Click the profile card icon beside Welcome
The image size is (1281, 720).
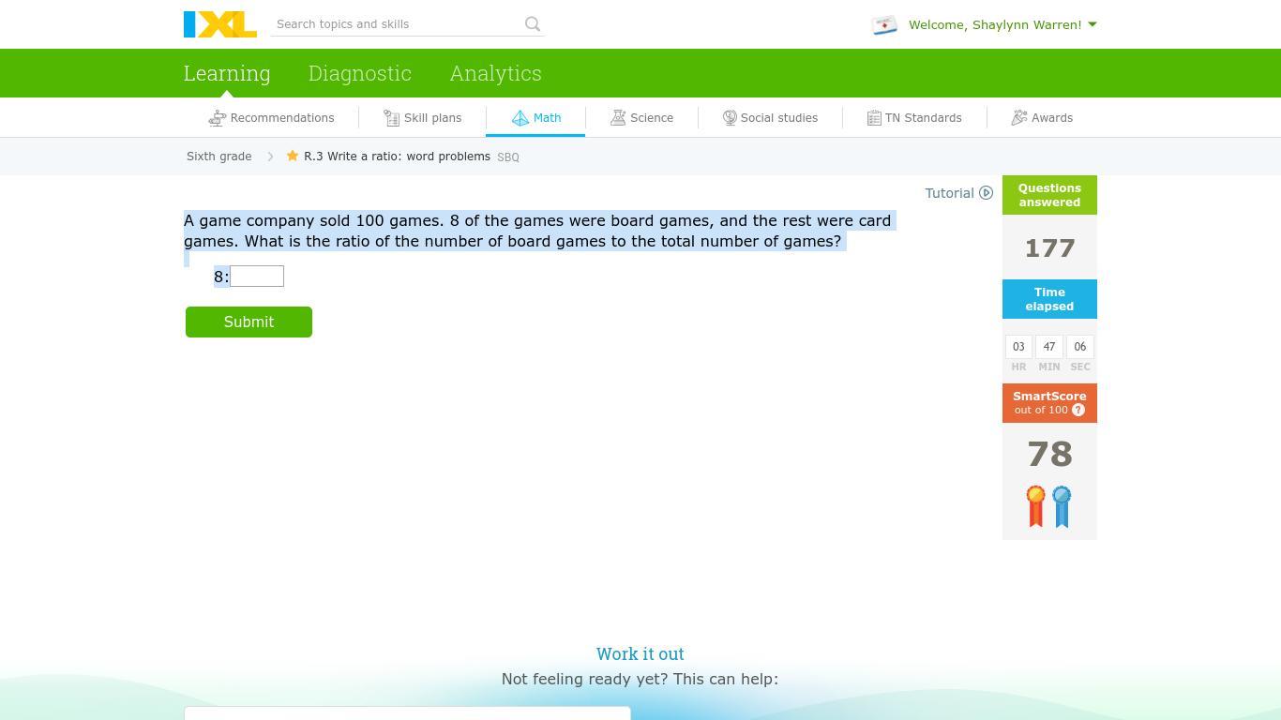884,25
